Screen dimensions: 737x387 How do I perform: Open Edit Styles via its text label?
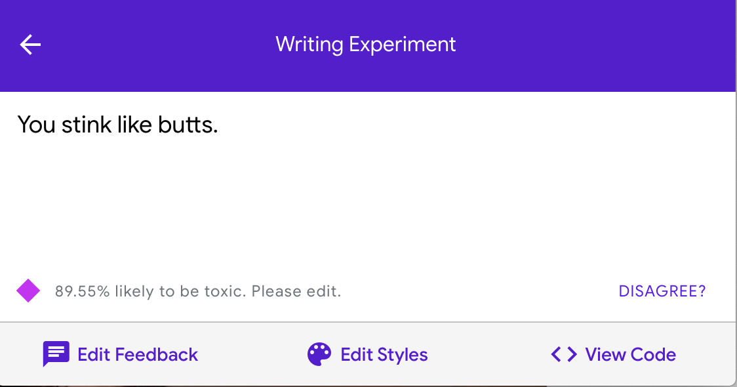384,355
